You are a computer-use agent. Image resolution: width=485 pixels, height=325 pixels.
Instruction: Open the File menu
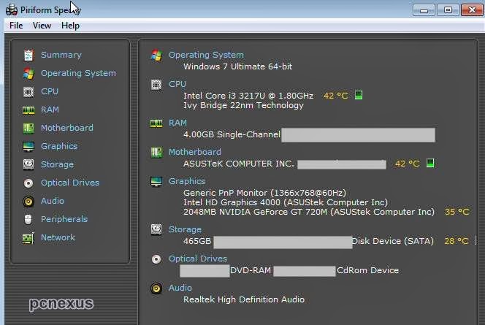tap(16, 26)
